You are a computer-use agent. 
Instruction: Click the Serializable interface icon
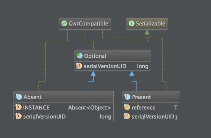click(x=131, y=24)
